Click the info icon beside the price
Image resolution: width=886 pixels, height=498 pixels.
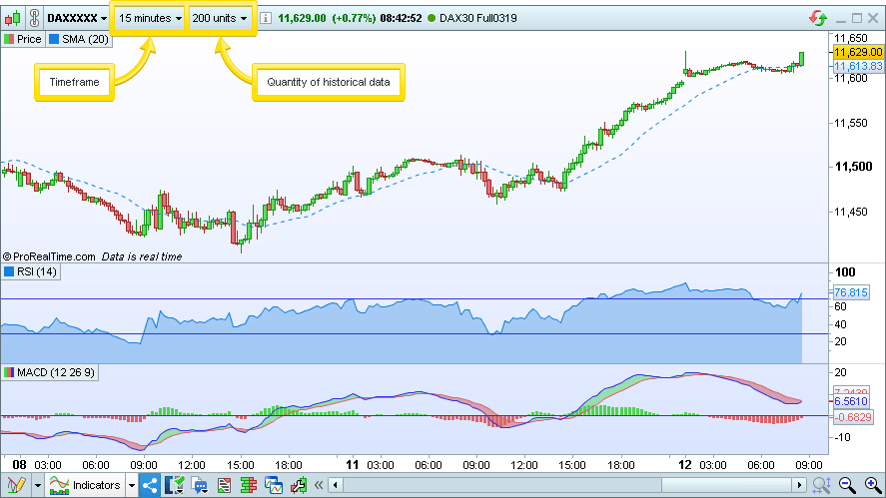(265, 18)
